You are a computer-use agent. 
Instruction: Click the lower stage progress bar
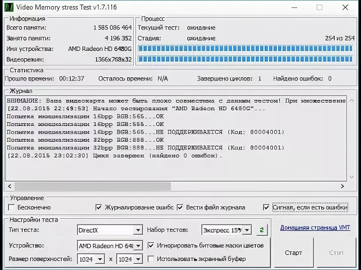(x=245, y=59)
